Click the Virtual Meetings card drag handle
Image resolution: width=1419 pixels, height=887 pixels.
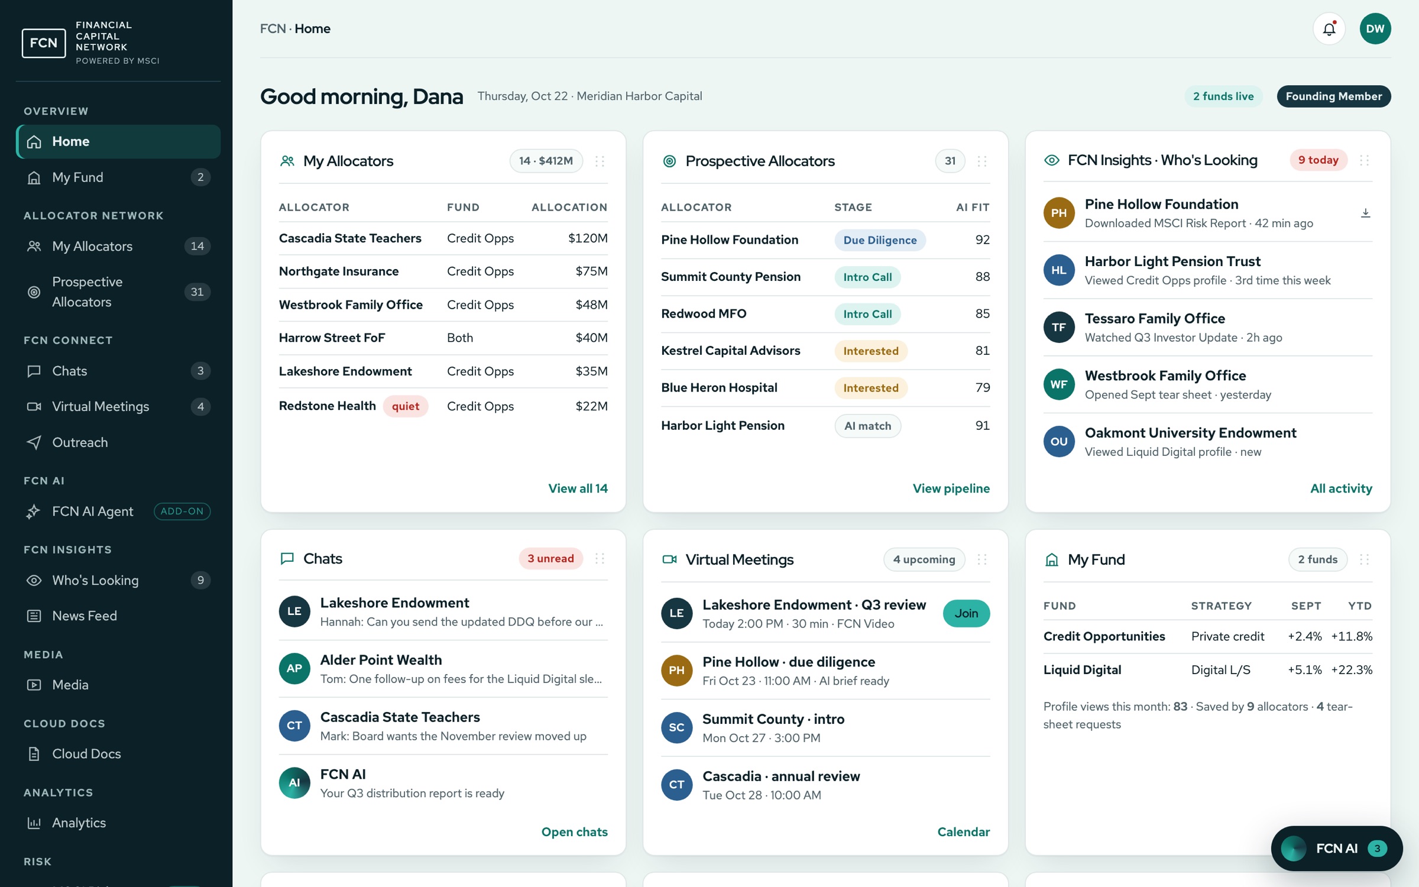982,559
